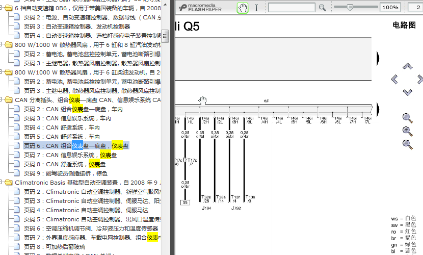Click the ro = 红色 color legend entry

(404, 231)
